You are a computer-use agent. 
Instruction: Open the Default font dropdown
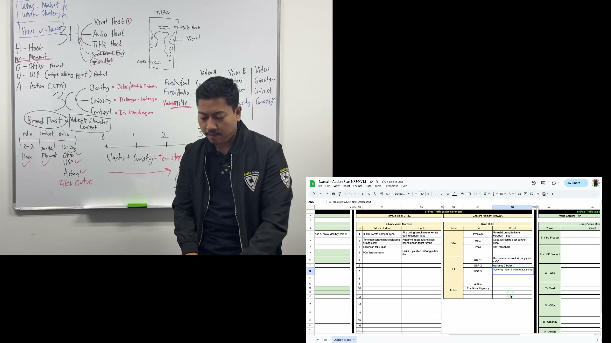coord(402,194)
